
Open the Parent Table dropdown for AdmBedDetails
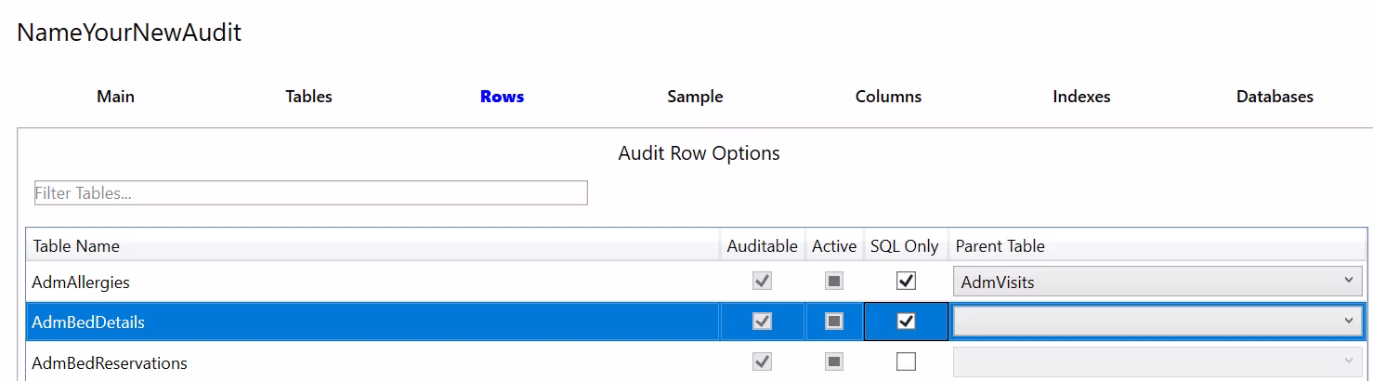[x=1157, y=322]
